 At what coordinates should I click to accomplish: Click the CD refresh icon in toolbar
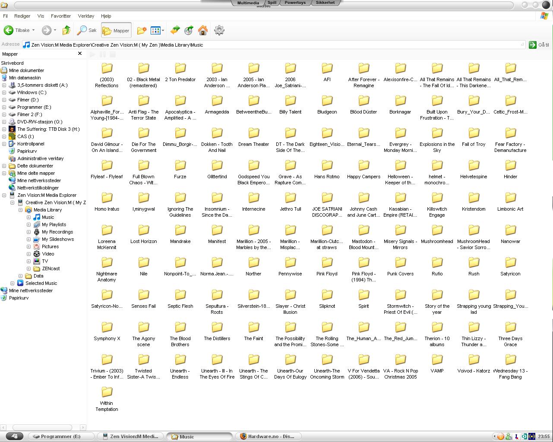[x=189, y=30]
